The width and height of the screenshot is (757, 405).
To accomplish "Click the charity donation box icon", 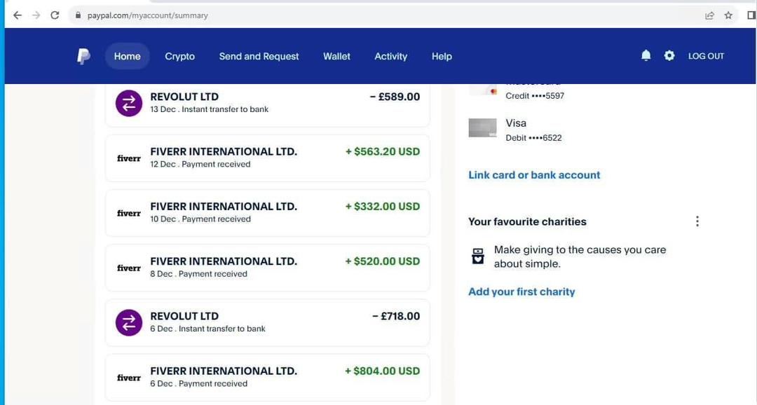I will pos(478,256).
